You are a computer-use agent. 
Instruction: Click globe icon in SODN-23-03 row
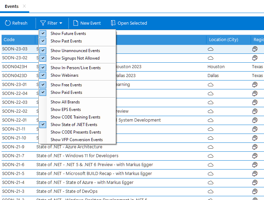click(x=255, y=49)
